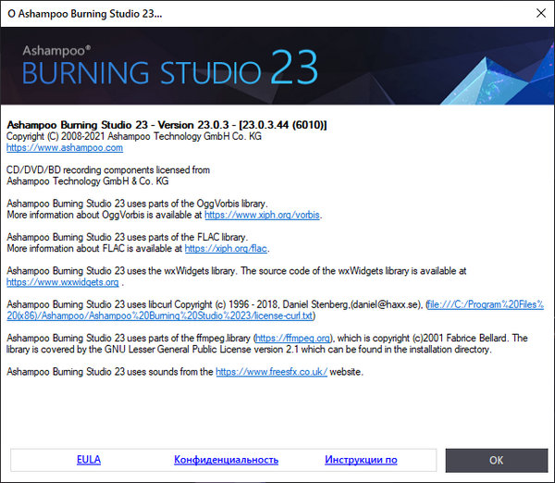
Task: Follow the www.wxwidgets.org link
Action: click(x=63, y=282)
